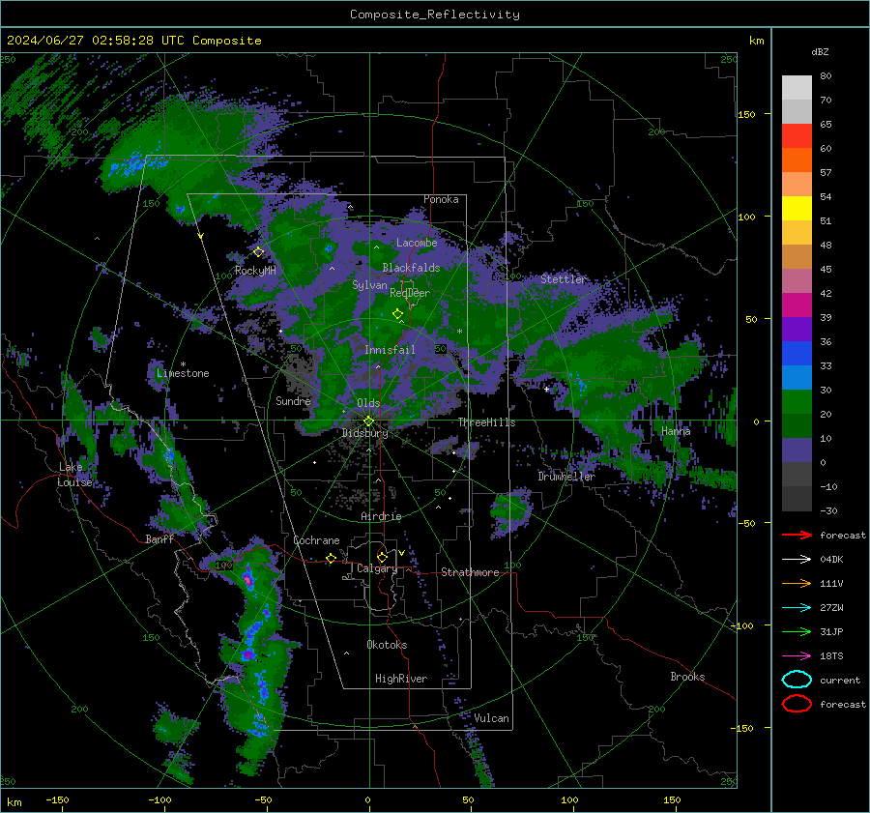Click the 65 dBZ red color swatch
Viewport: 870px width, 813px height.
coord(797,135)
